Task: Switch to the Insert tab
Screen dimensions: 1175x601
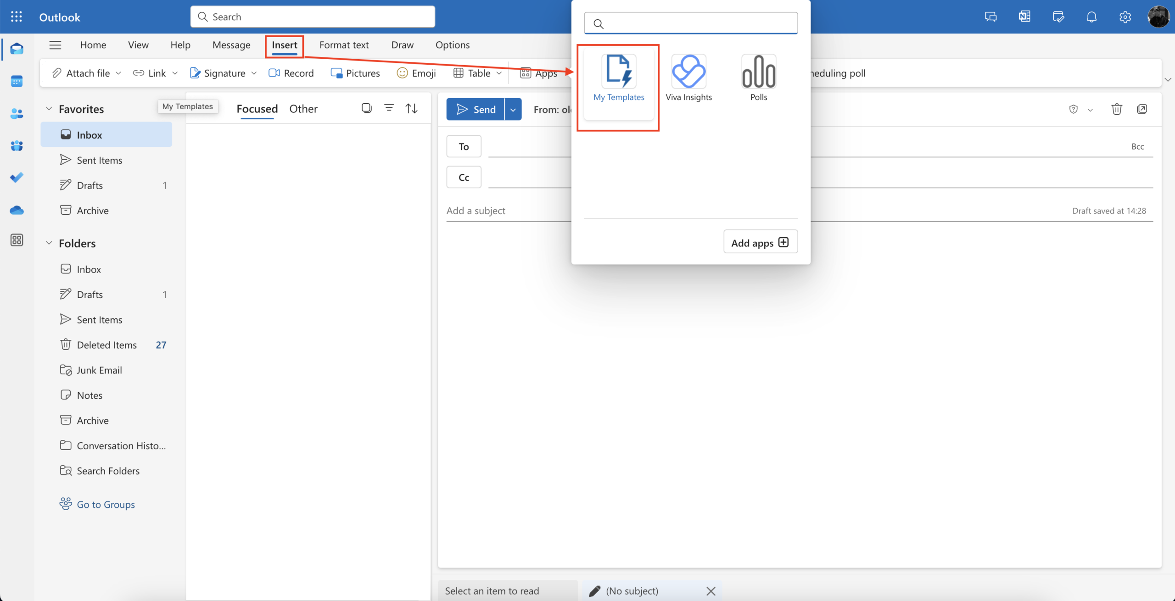Action: click(x=285, y=45)
